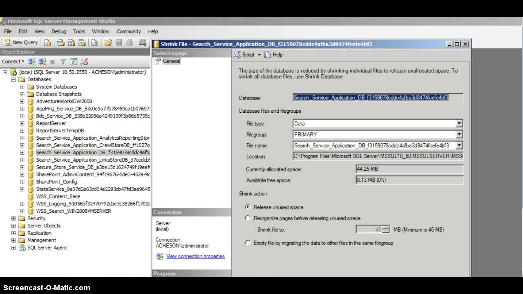Viewport: 523px width, 294px height.
Task: Select Reorganize pages before releasing unused space
Action: point(248,218)
